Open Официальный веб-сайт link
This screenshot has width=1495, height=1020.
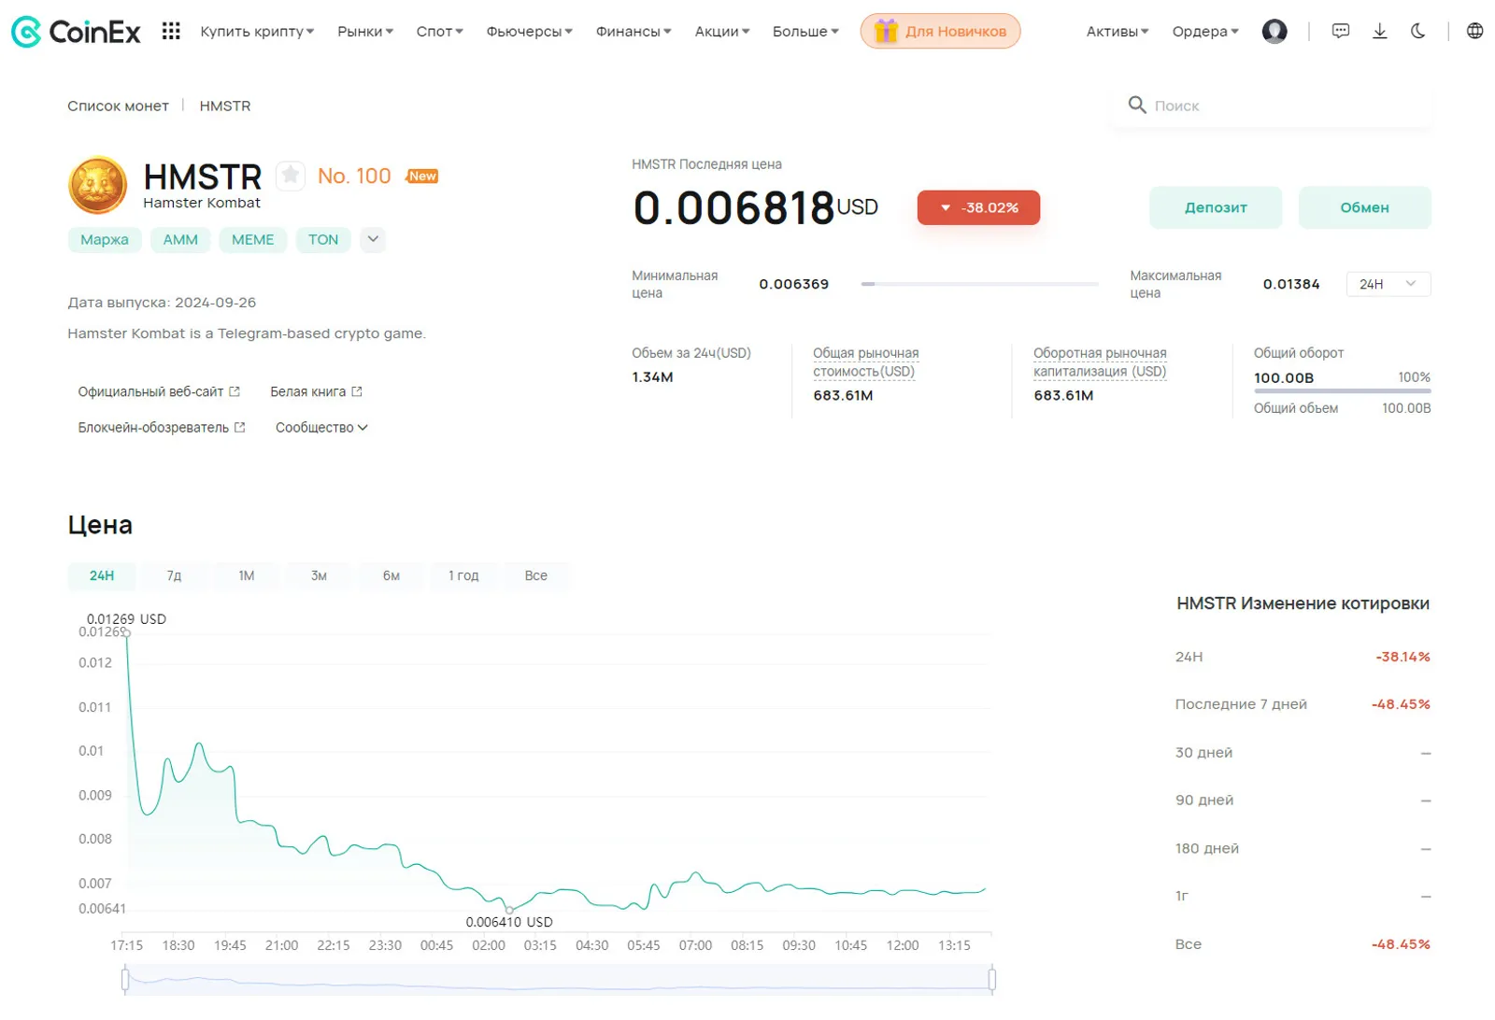[159, 392]
